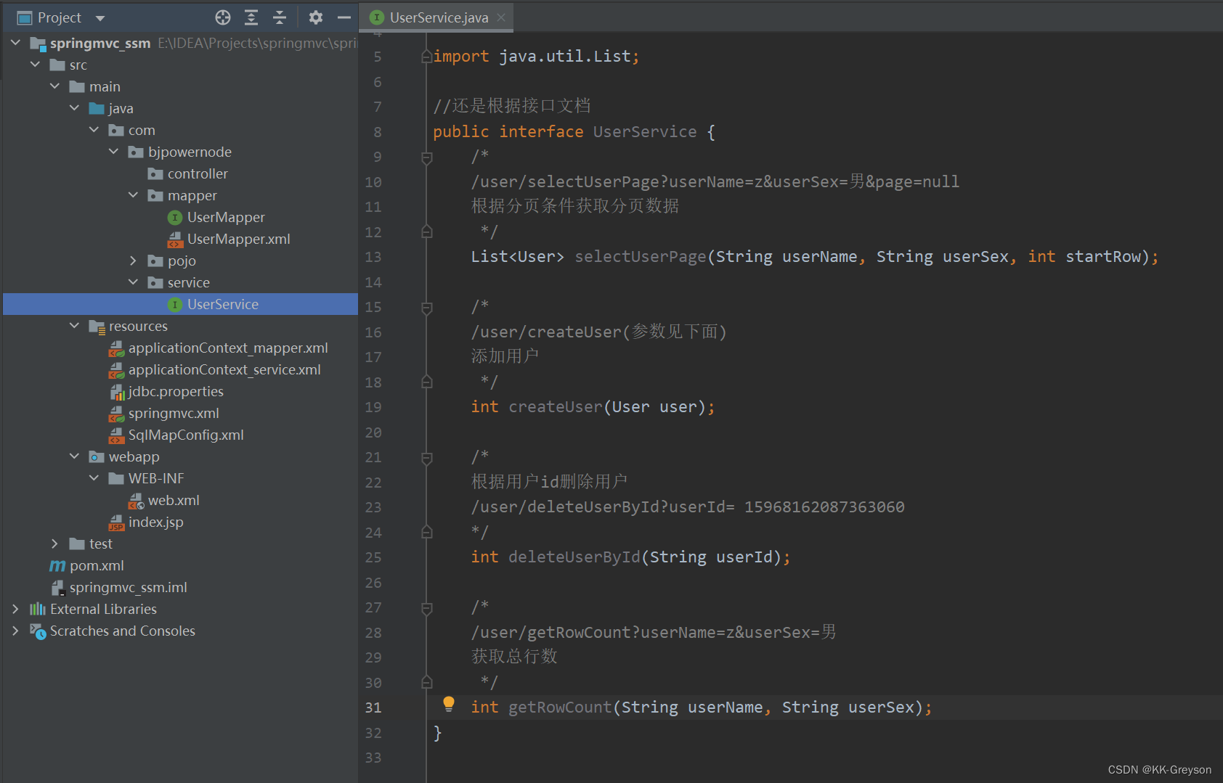1223x783 pixels.
Task: Click the springmvc_ssm.iml file icon
Action: coord(57,587)
